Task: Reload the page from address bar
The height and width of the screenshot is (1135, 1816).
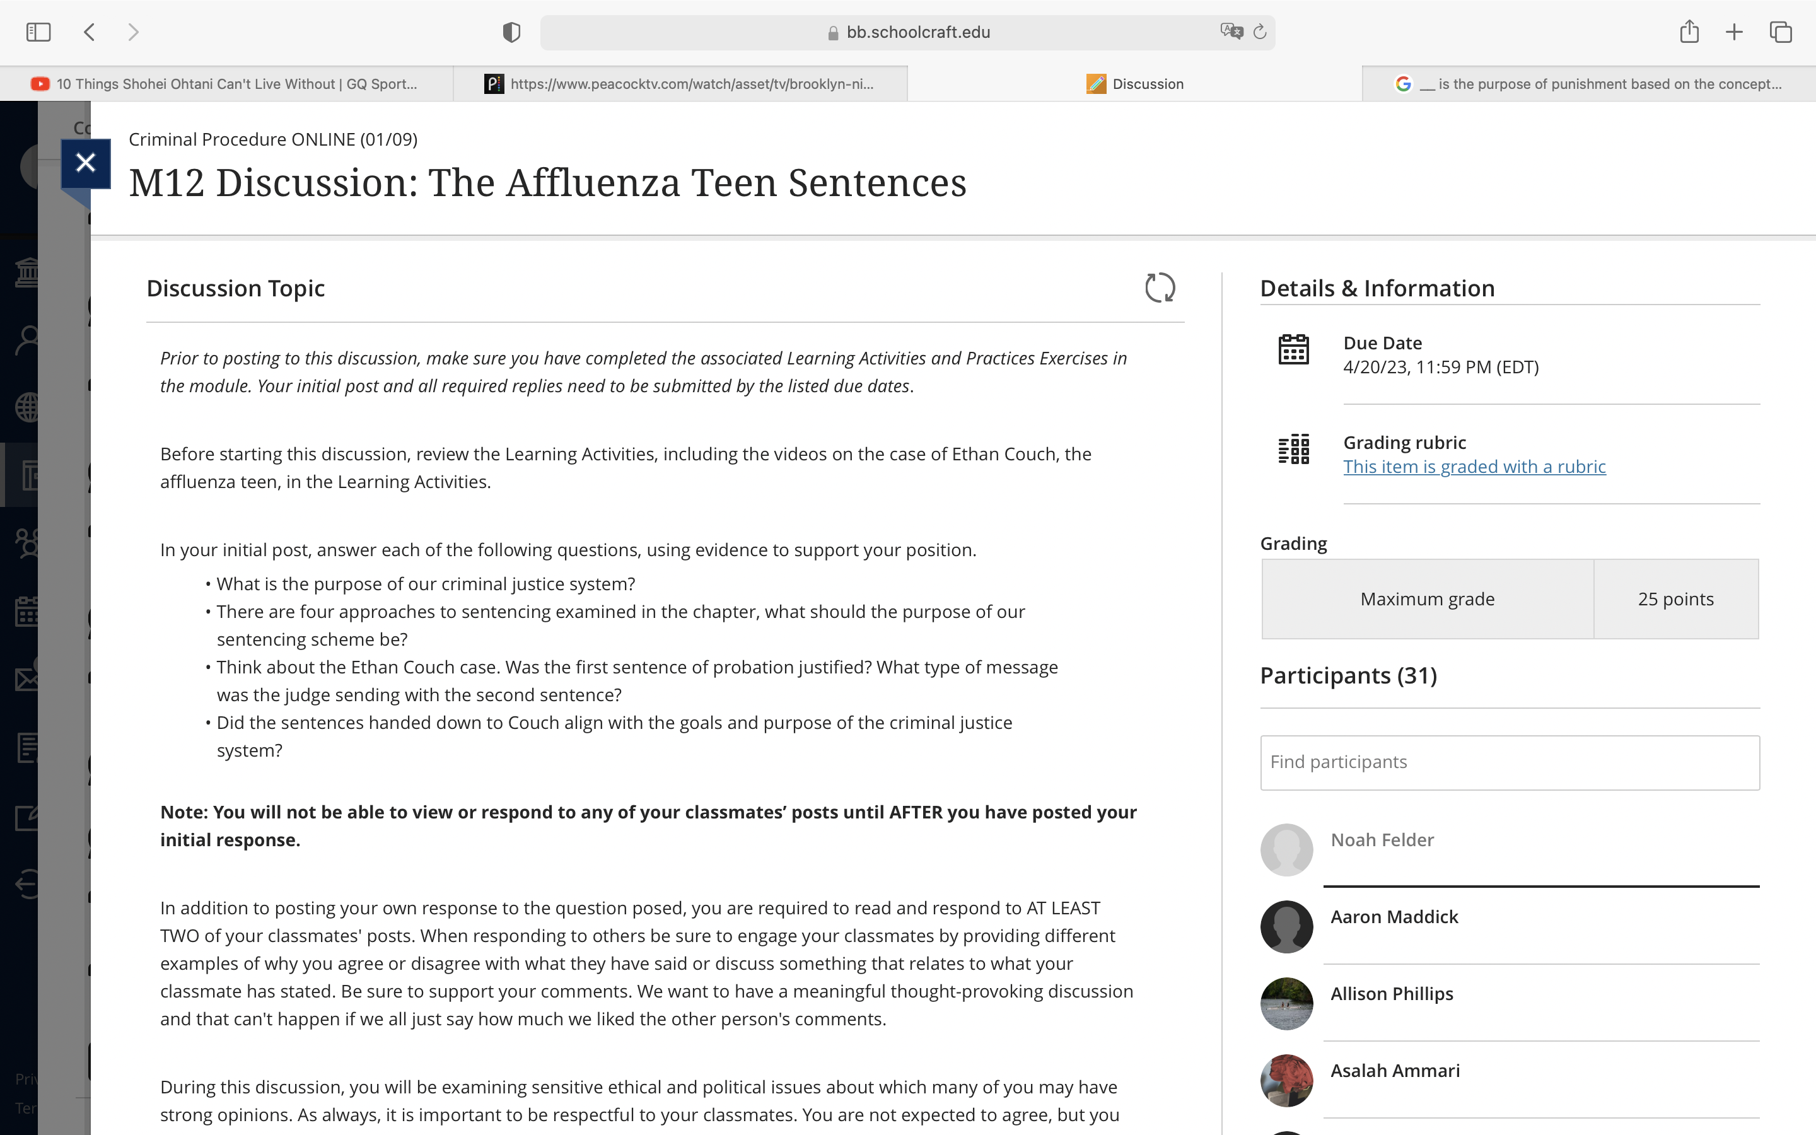Action: coord(1260,32)
